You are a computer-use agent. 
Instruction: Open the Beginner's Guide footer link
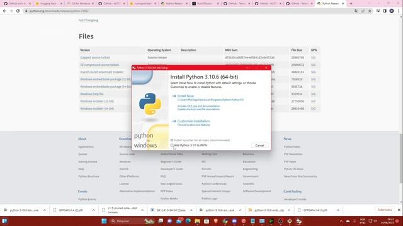pos(171,162)
